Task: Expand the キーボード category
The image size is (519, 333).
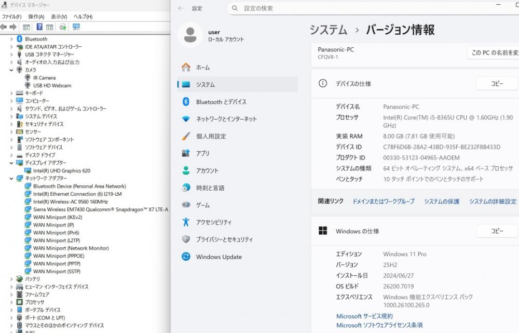Action: coord(11,93)
